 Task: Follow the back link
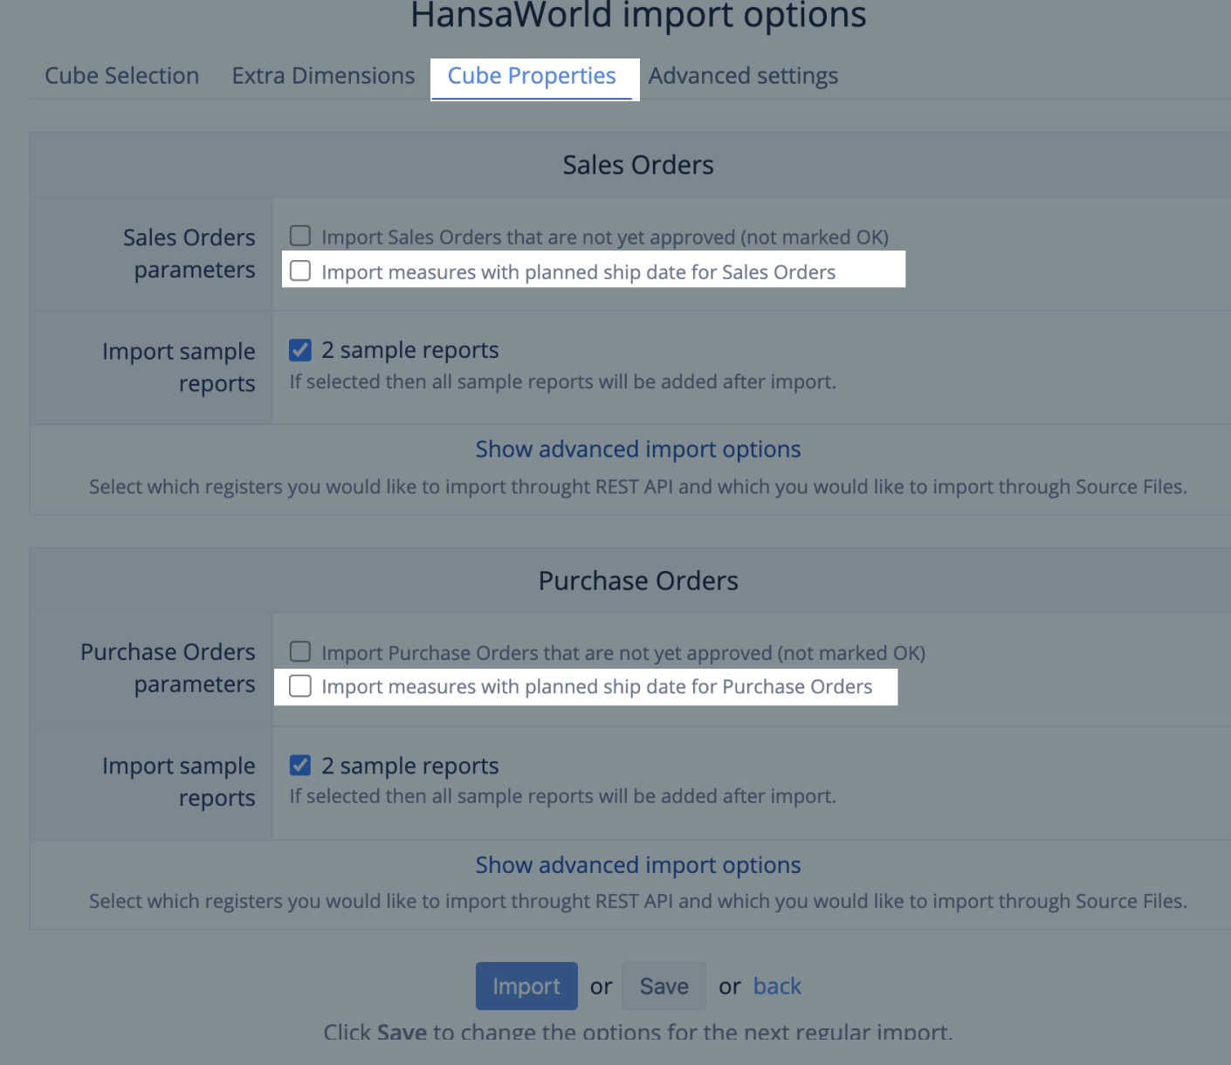[777, 986]
